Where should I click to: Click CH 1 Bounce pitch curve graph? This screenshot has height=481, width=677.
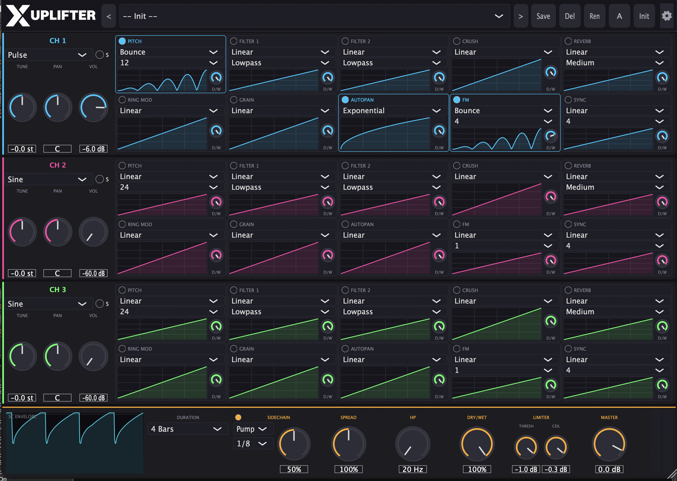point(162,80)
